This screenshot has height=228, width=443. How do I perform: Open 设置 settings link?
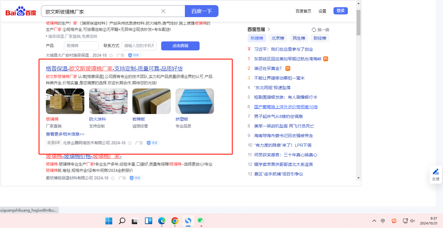322,11
